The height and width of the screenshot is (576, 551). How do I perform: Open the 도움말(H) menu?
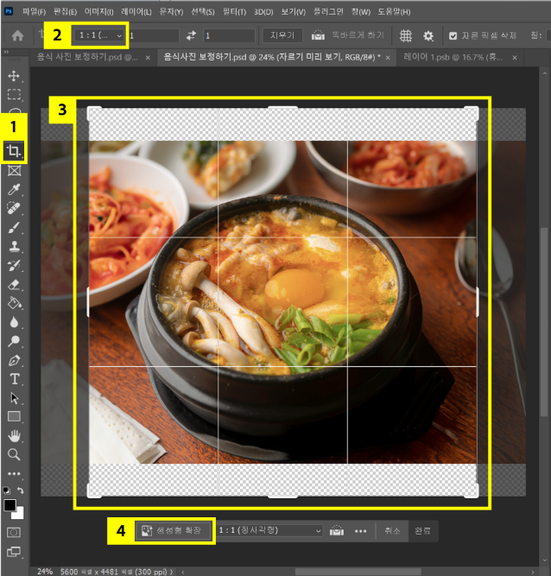tap(394, 12)
